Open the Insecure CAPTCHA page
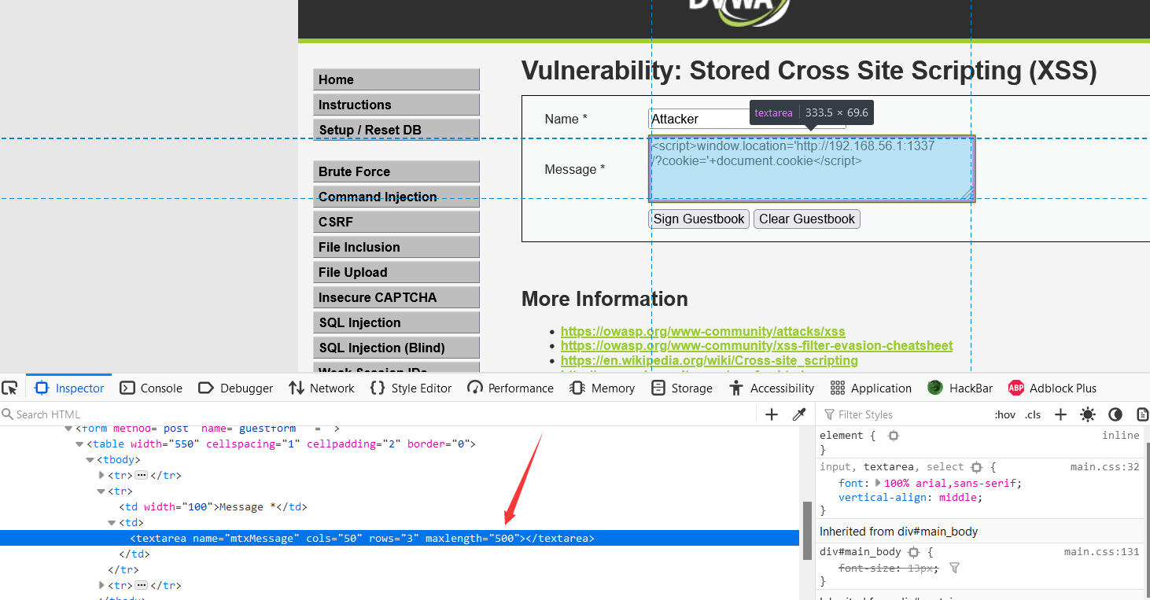The height and width of the screenshot is (600, 1150). (x=396, y=297)
